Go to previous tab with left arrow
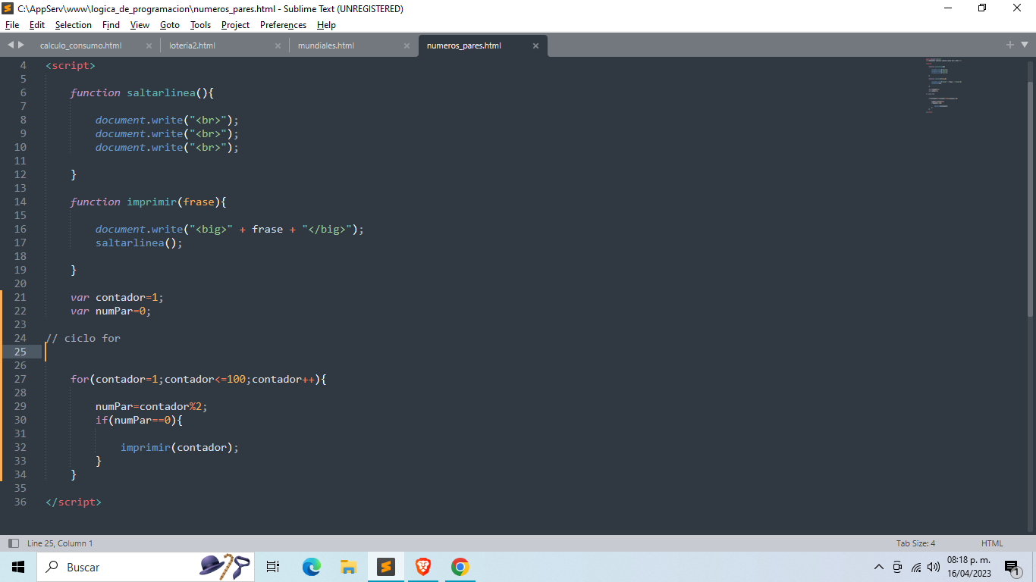Viewport: 1036px width, 582px height. point(11,45)
